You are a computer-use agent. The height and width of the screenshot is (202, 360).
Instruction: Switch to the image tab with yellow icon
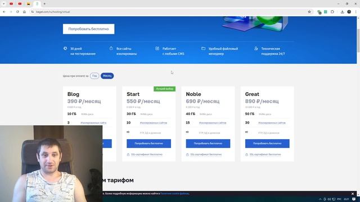point(29,4)
